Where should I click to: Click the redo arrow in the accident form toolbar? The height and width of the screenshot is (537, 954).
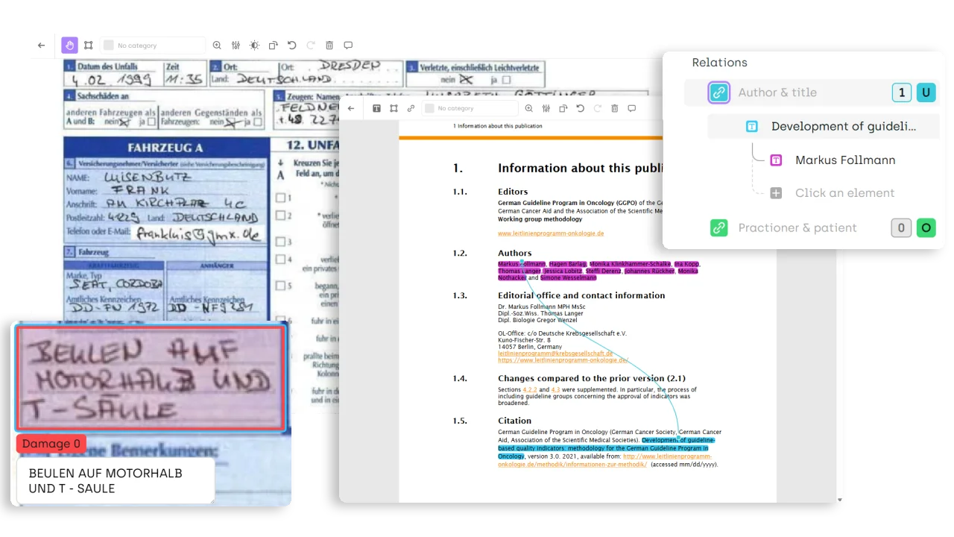tap(311, 45)
